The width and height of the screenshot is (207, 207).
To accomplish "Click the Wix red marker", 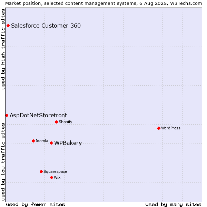I will [52, 178].
